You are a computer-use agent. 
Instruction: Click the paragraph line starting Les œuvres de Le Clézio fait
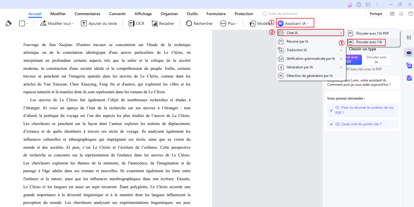coord(110,100)
